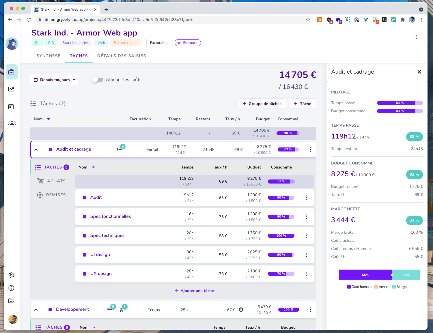This screenshot has width=433, height=333.
Task: Open project options kebab menu
Action: coord(416,37)
